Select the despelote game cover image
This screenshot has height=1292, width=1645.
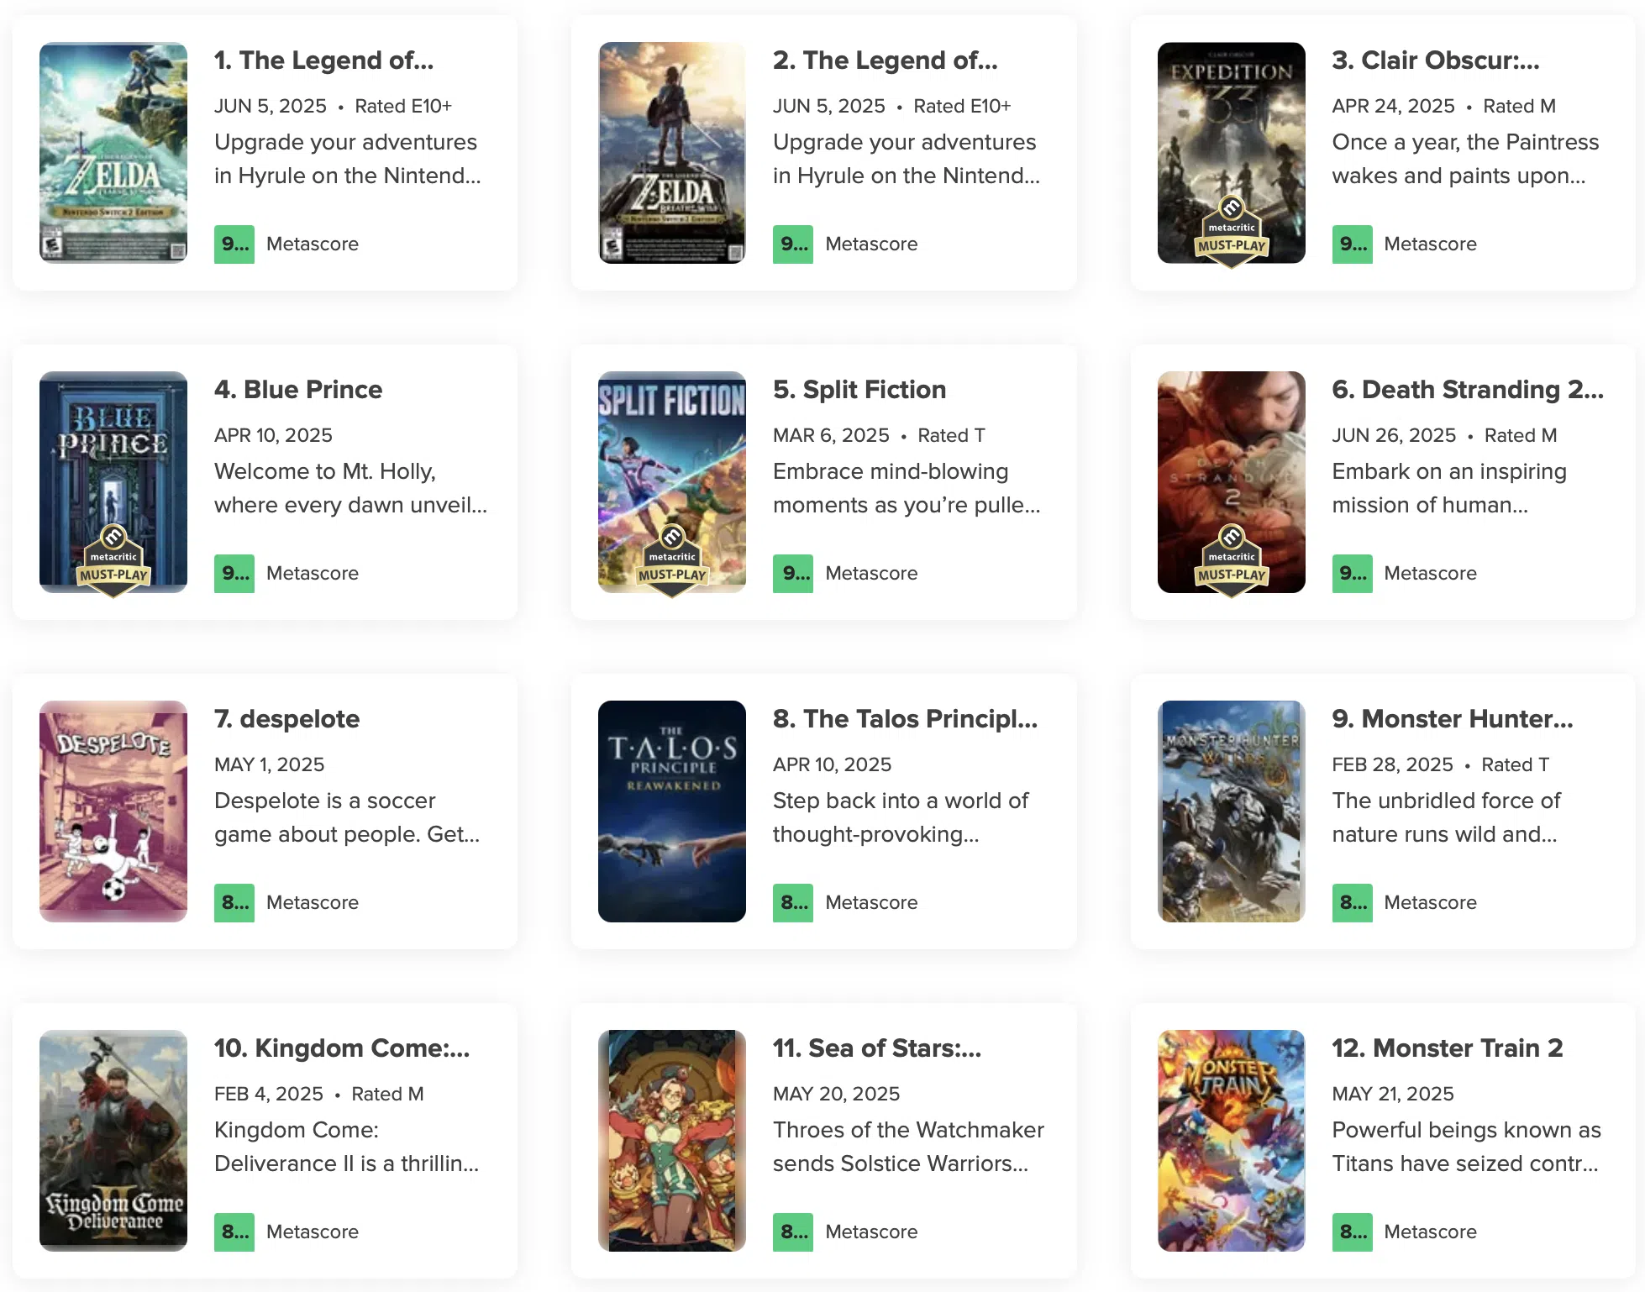coord(113,811)
